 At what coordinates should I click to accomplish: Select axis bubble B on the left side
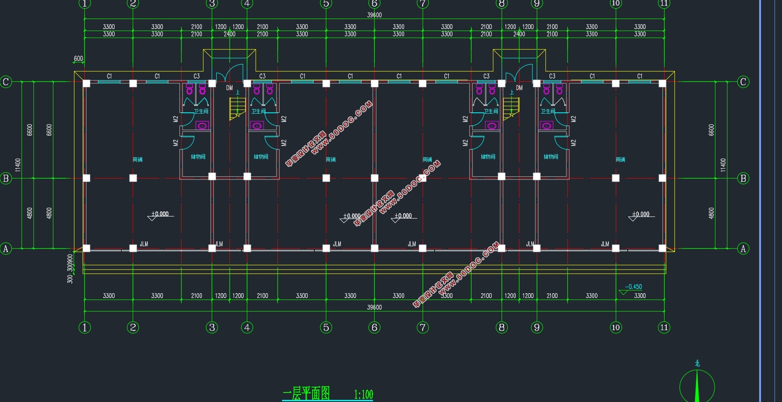[6, 178]
